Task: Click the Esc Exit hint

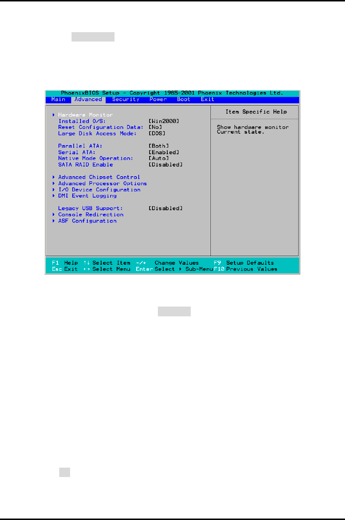Action: click(x=65, y=269)
